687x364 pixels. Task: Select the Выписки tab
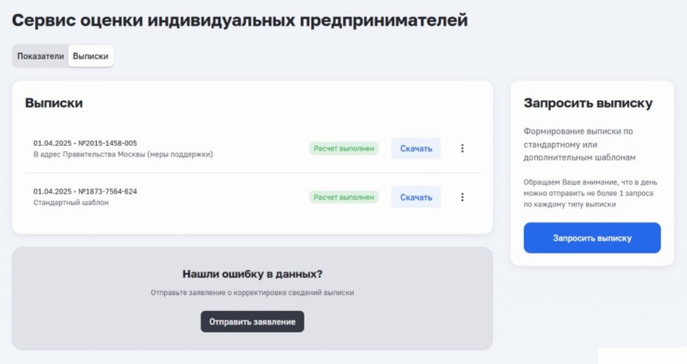[x=91, y=56]
